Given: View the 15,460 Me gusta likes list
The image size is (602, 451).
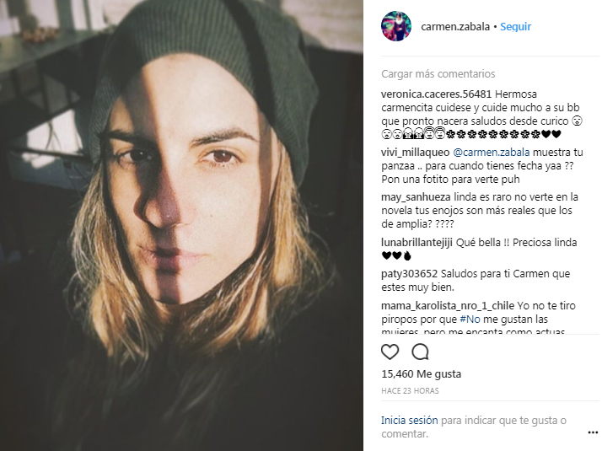Looking at the screenshot, I should tap(422, 373).
